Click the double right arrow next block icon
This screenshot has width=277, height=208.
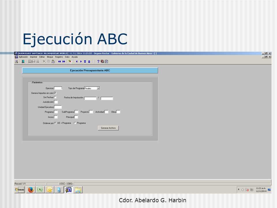64,61
